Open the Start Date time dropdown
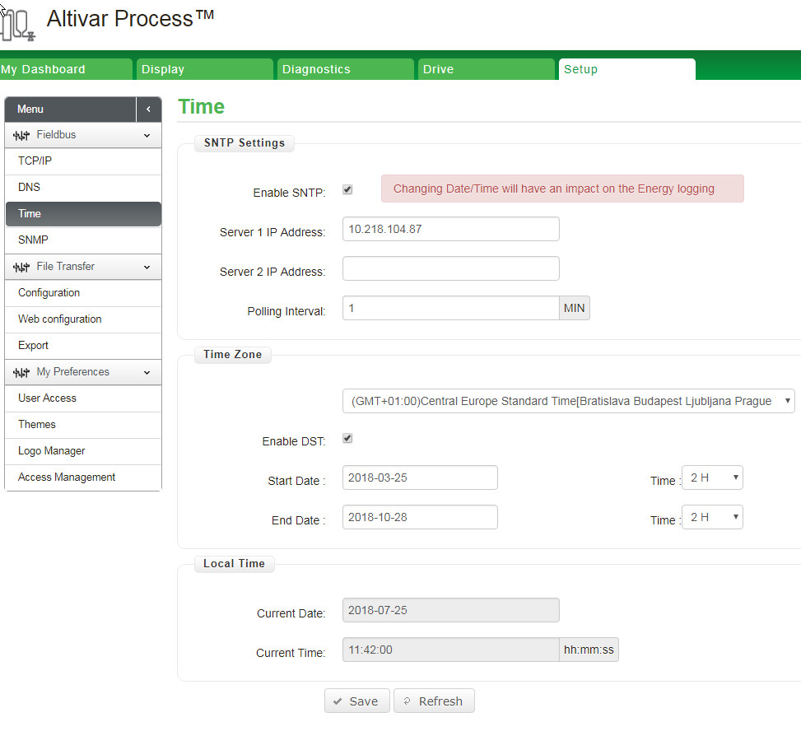This screenshot has height=736, width=801. tap(713, 477)
